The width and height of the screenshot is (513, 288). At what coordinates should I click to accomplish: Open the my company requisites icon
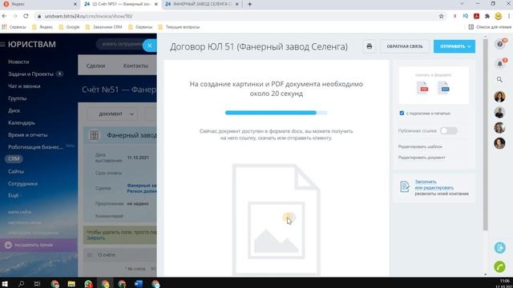click(x=405, y=186)
